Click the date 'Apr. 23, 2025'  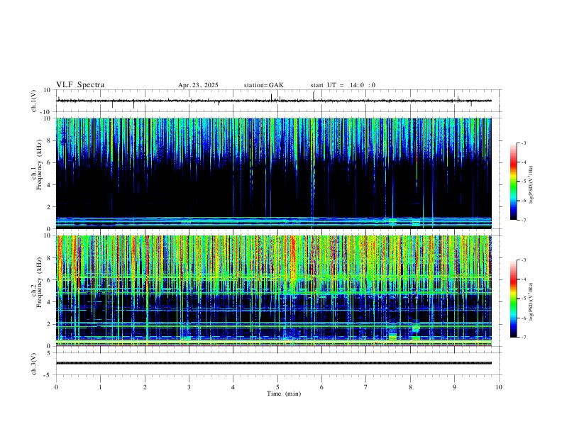198,85
